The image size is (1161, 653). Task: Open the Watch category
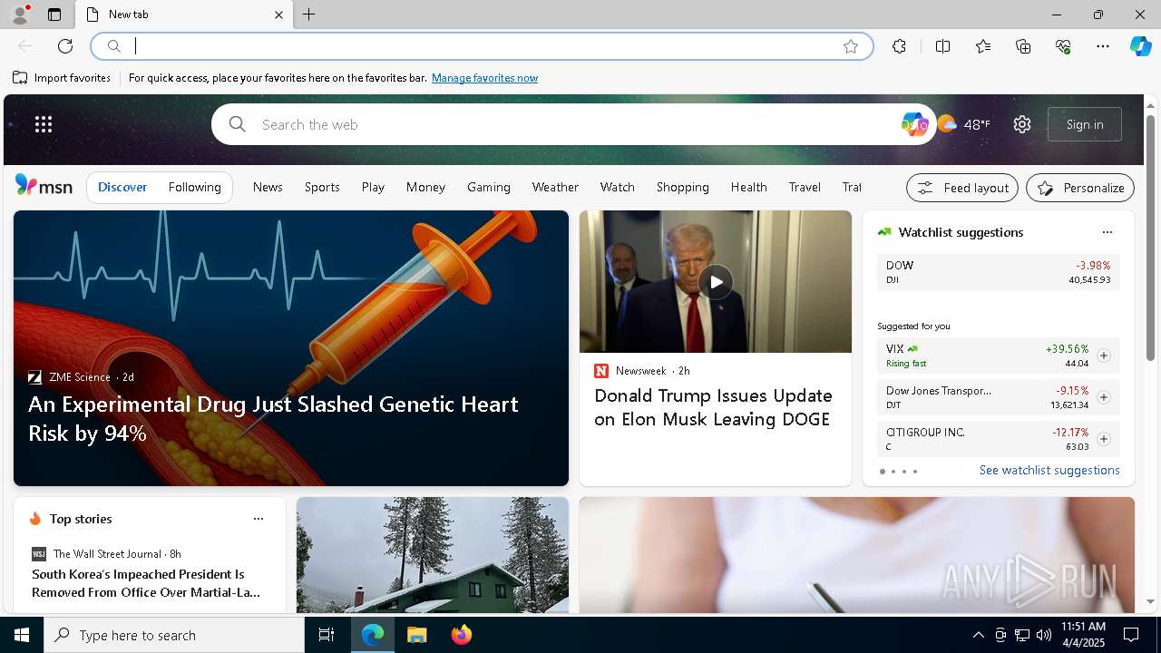click(x=618, y=187)
